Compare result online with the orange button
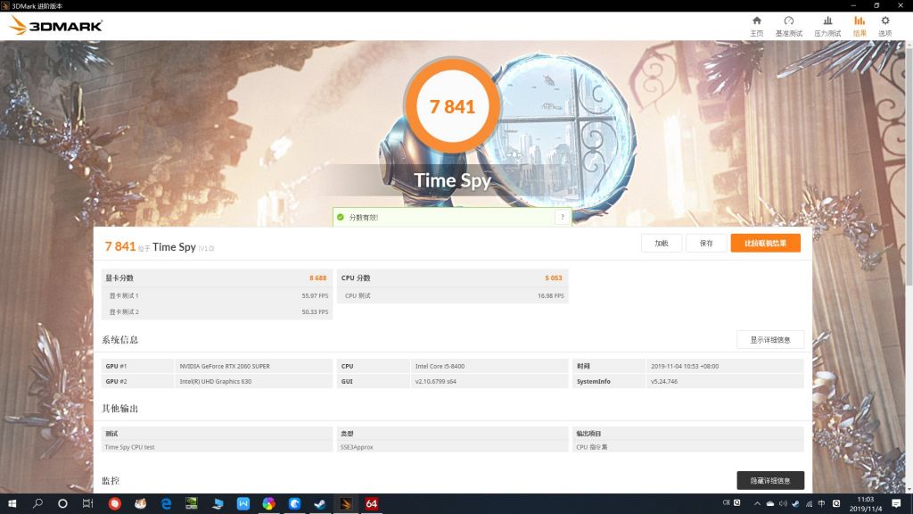This screenshot has height=514, width=913. pyautogui.click(x=767, y=243)
